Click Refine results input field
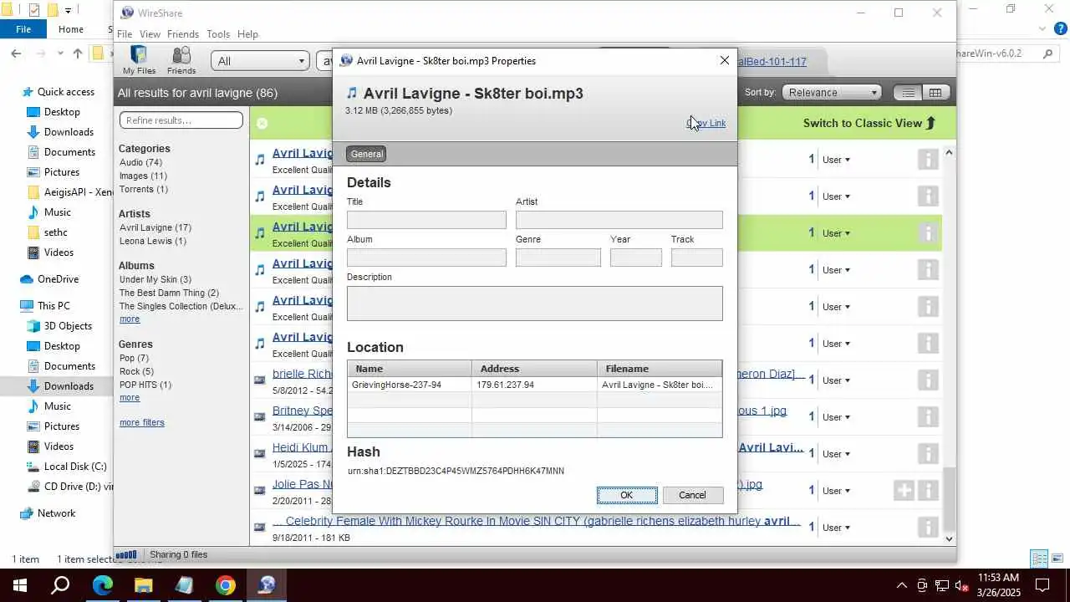Image resolution: width=1070 pixels, height=602 pixels. click(181, 120)
